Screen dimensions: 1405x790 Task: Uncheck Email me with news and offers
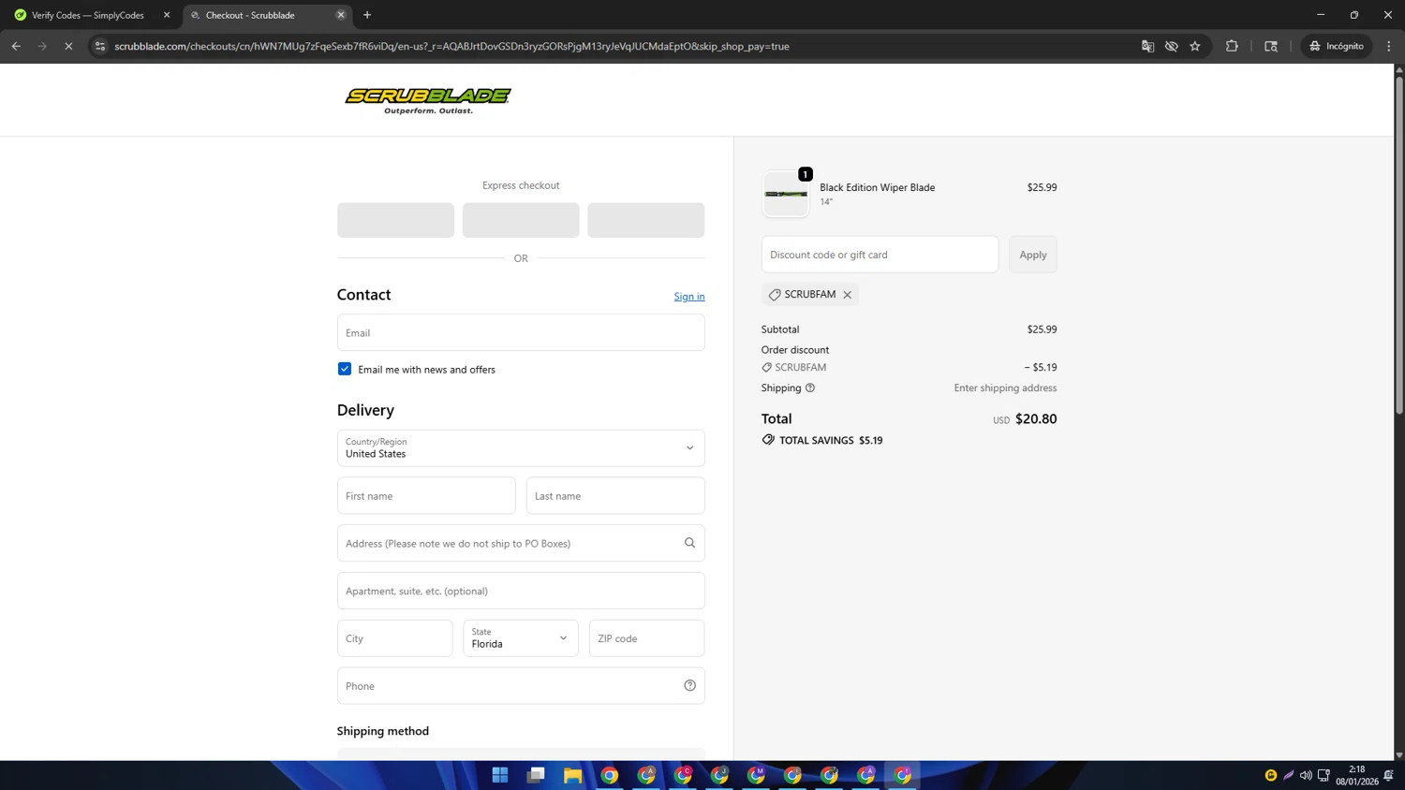tap(345, 369)
